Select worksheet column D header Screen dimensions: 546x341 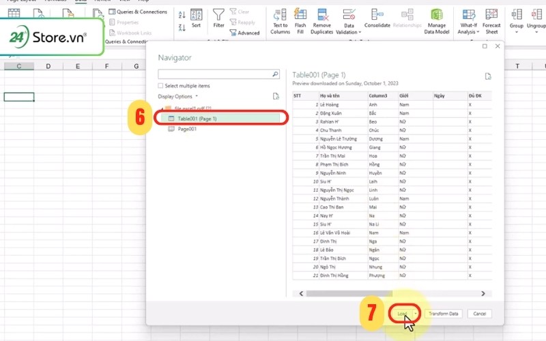pos(48,66)
